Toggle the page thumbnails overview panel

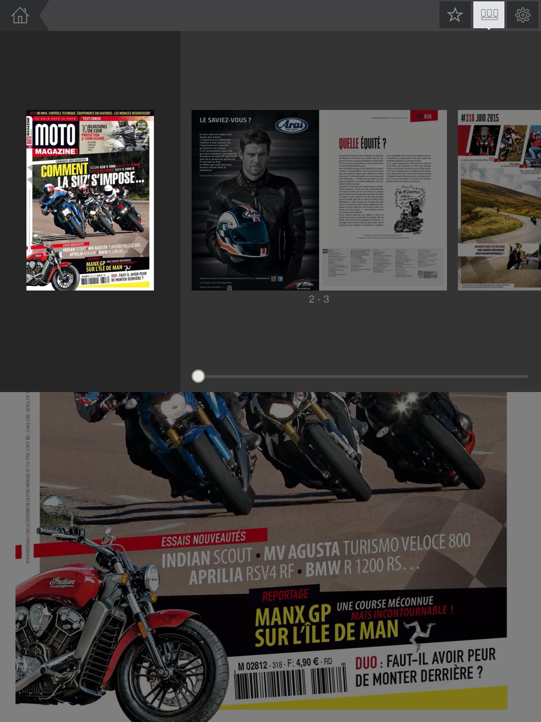click(x=489, y=15)
